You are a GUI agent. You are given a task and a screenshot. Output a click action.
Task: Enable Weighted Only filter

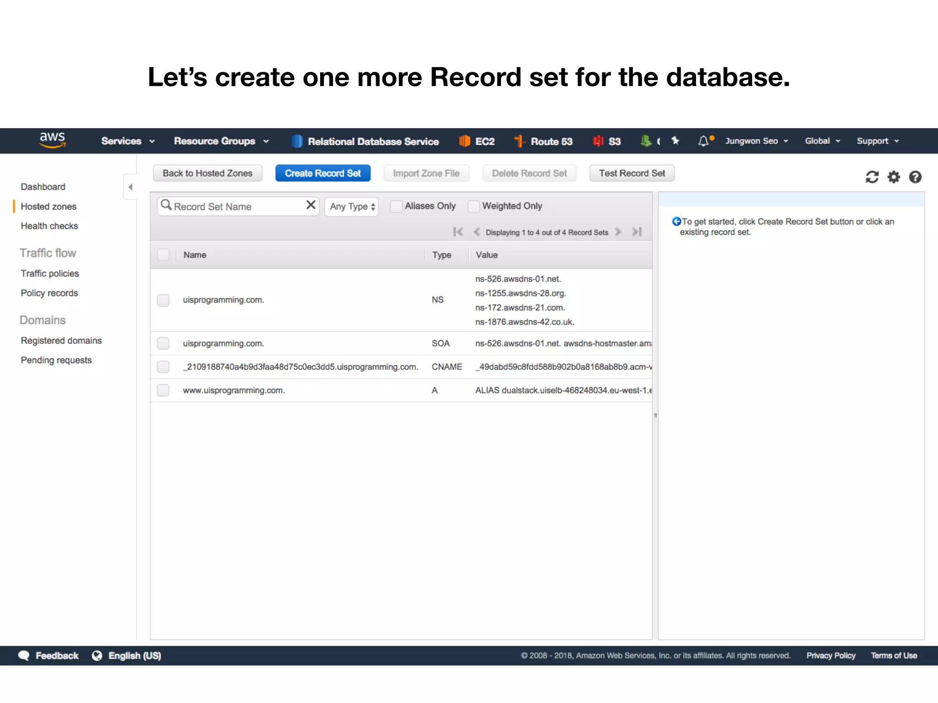click(474, 206)
